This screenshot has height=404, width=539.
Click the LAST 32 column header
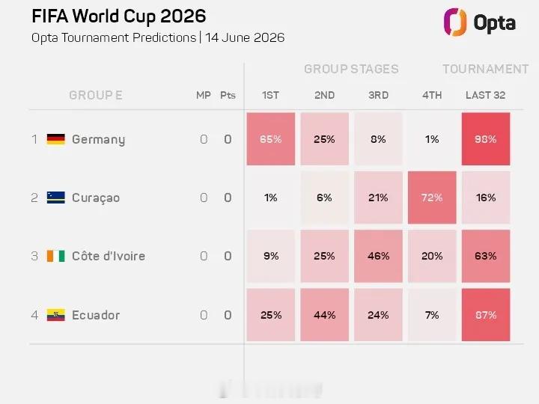(x=485, y=95)
